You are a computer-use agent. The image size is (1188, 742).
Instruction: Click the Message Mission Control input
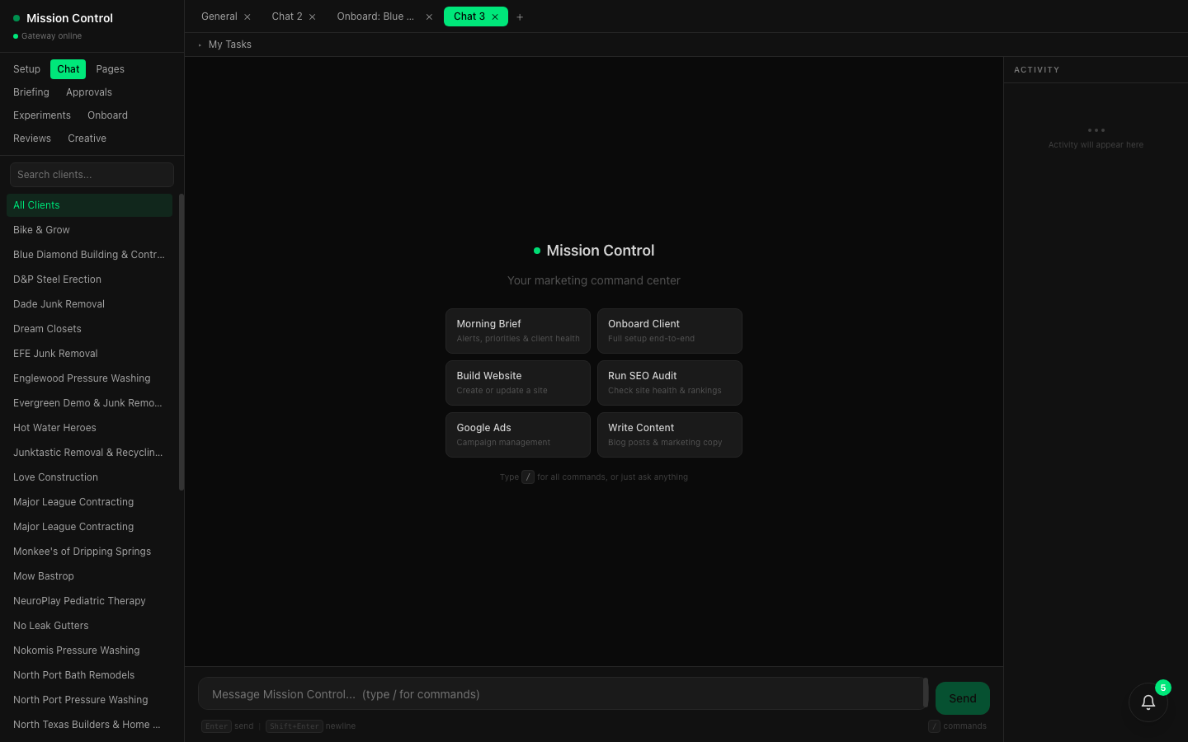(561, 694)
